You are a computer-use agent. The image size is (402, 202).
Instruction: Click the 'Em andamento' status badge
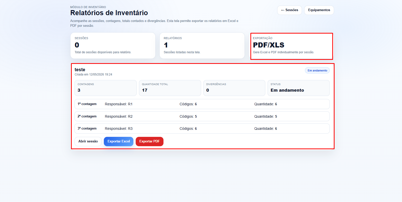[317, 70]
